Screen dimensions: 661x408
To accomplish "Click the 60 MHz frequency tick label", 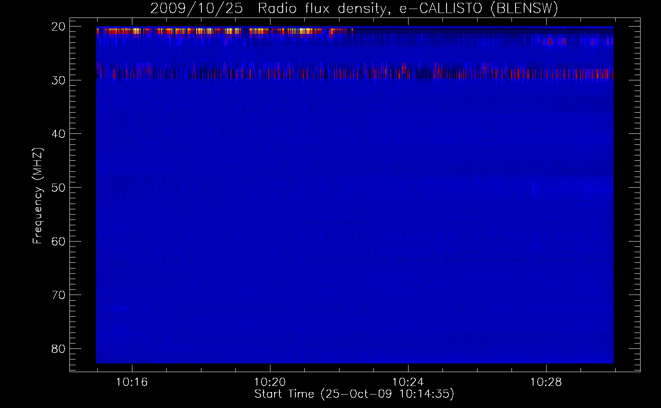I will (58, 242).
